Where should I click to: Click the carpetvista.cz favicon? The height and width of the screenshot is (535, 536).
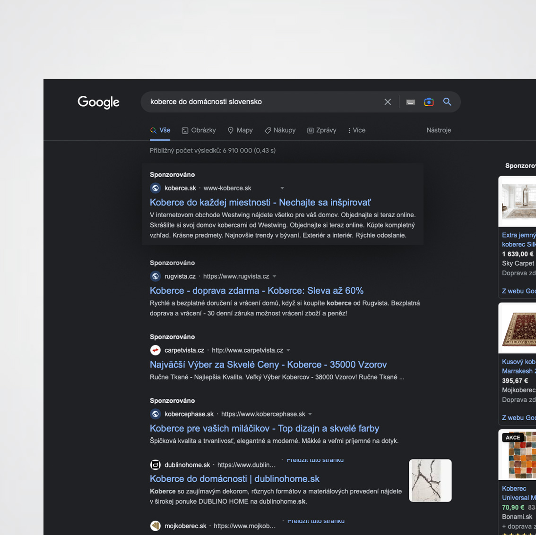pyautogui.click(x=156, y=350)
